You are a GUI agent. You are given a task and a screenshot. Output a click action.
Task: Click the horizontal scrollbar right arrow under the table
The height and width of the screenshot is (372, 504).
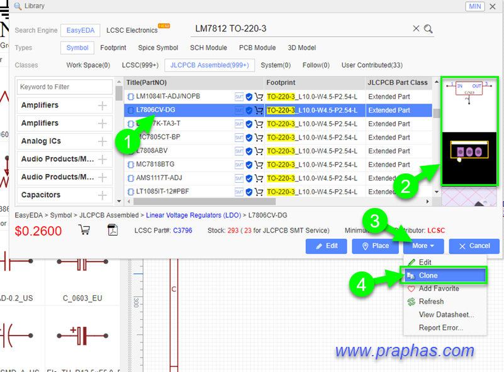coord(427,202)
